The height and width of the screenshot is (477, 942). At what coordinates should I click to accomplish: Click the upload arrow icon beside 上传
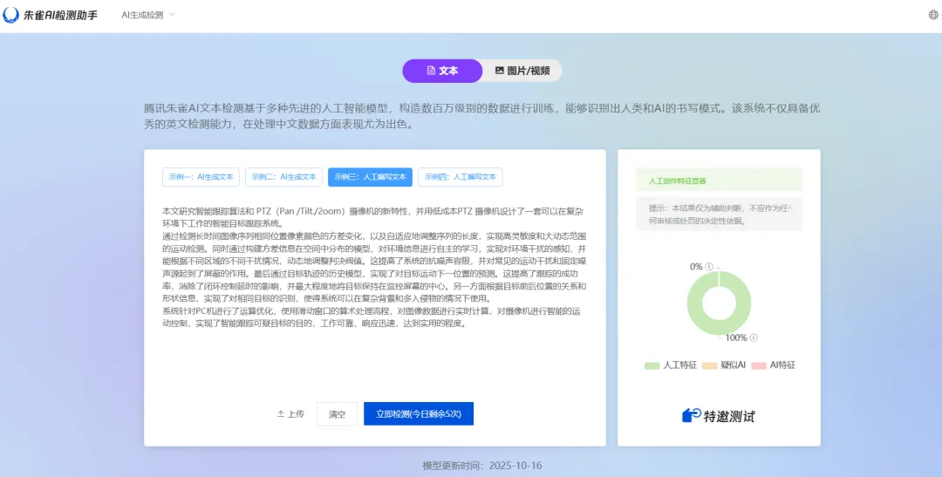click(x=281, y=414)
